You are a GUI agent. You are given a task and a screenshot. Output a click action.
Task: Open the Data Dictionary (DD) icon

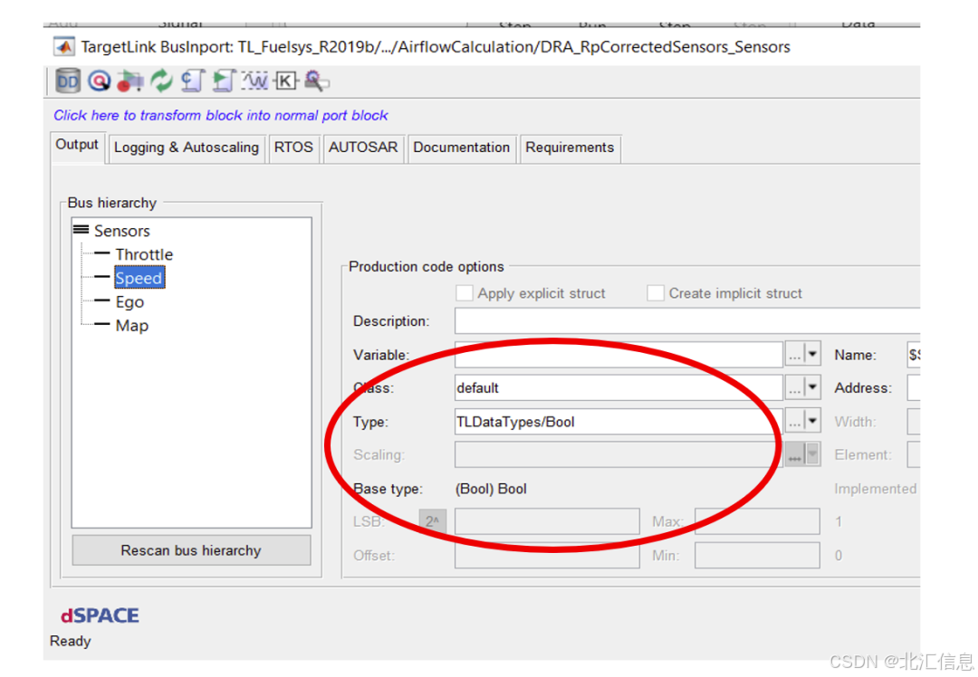(x=67, y=81)
